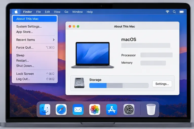Launch Safari from the Dock
Screen dimensions: 194x129
tap(61, 110)
